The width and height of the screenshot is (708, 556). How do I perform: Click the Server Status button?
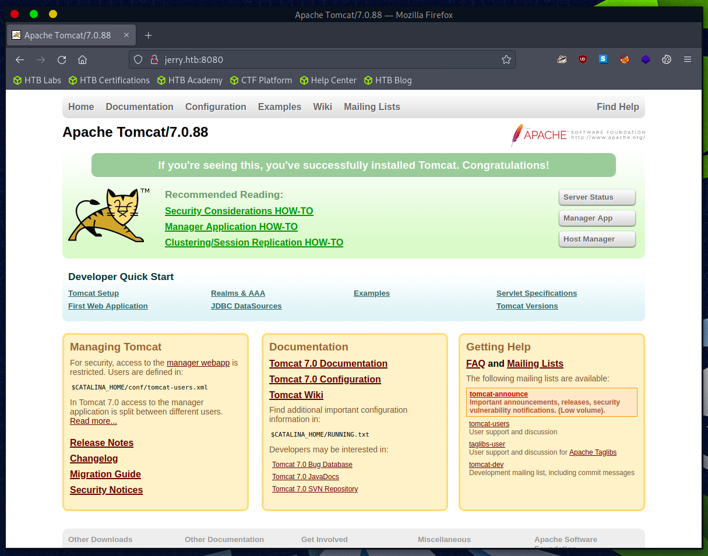pyautogui.click(x=597, y=197)
